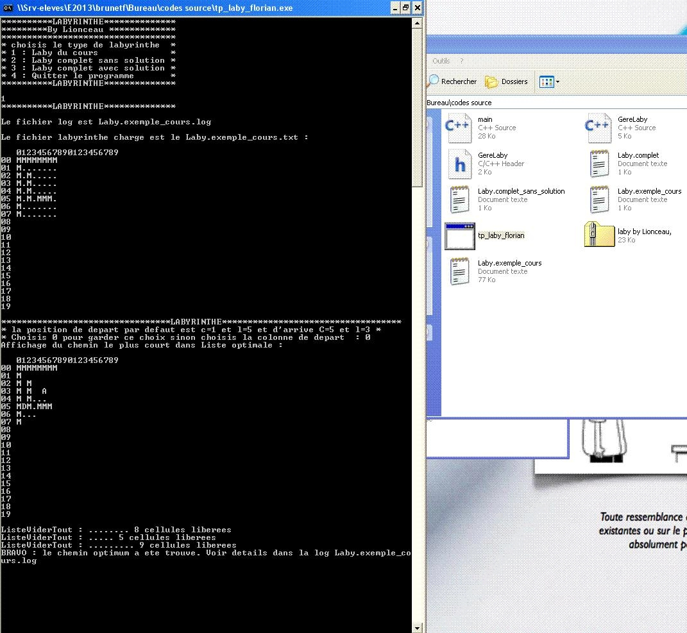
Task: Open the Laby.complet_sans_solution text file
Action: 458,199
